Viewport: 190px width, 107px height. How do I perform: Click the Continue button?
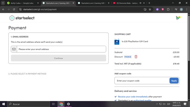[x=58, y=58]
